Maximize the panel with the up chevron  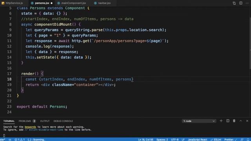coord(240,121)
